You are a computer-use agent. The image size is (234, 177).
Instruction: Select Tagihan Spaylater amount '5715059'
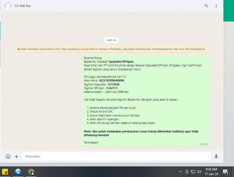114,84
